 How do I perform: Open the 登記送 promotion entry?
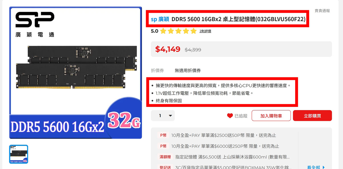coord(225,167)
